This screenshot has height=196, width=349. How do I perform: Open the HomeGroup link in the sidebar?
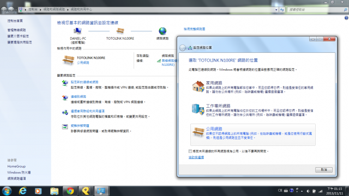point(16,166)
